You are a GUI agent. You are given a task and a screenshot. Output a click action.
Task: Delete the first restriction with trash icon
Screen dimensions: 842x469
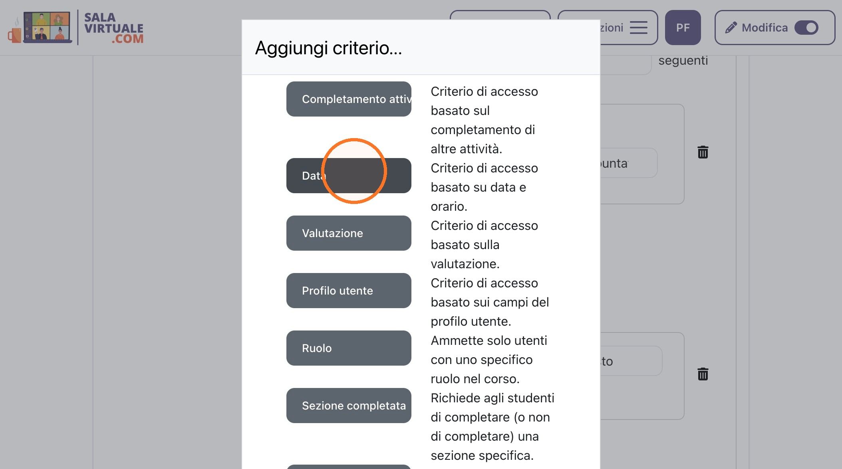point(703,152)
